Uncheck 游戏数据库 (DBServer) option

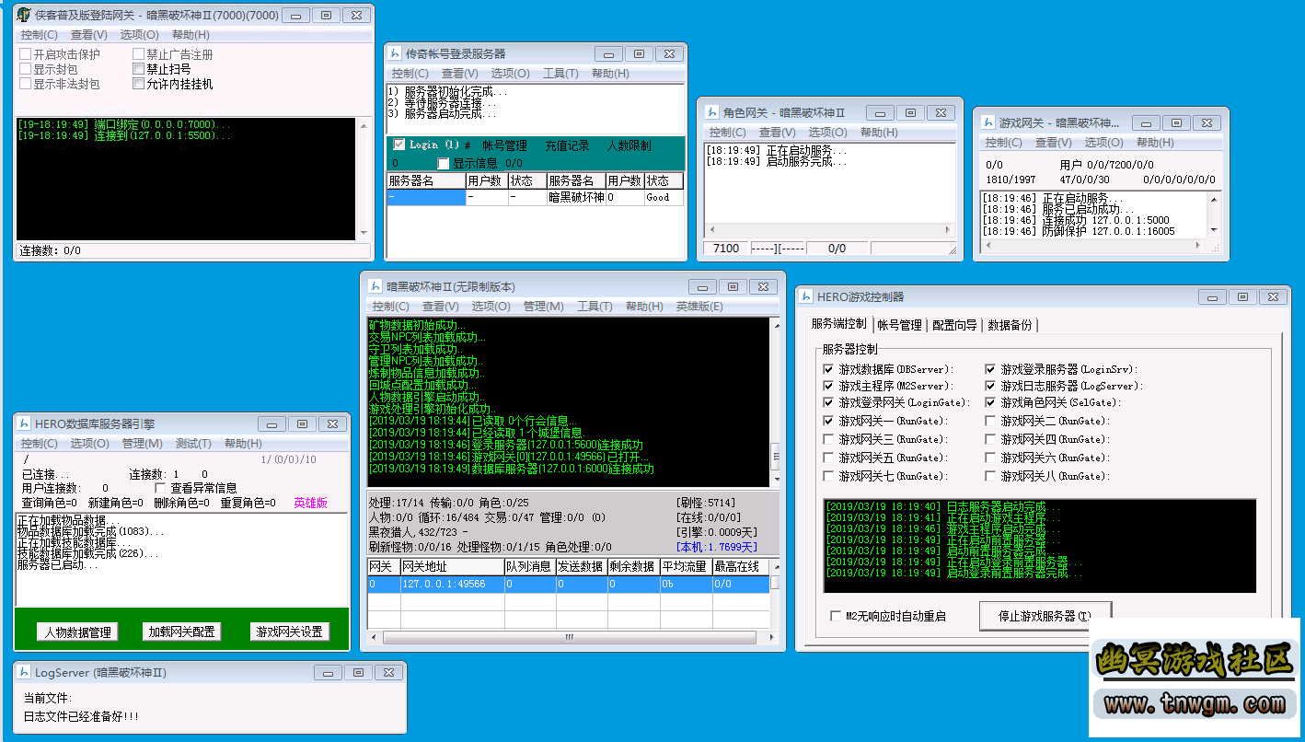pos(829,369)
